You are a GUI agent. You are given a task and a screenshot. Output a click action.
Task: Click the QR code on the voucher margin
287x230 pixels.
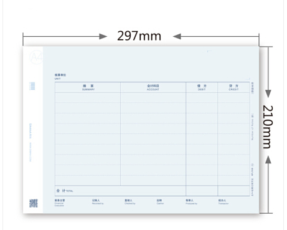[34, 203]
